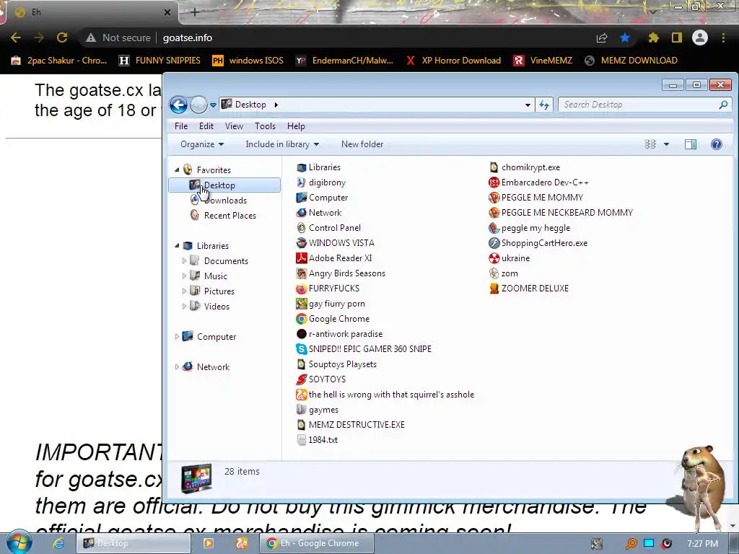Collapse the Libraries tree group
Screen dimensions: 739x554
[178, 246]
